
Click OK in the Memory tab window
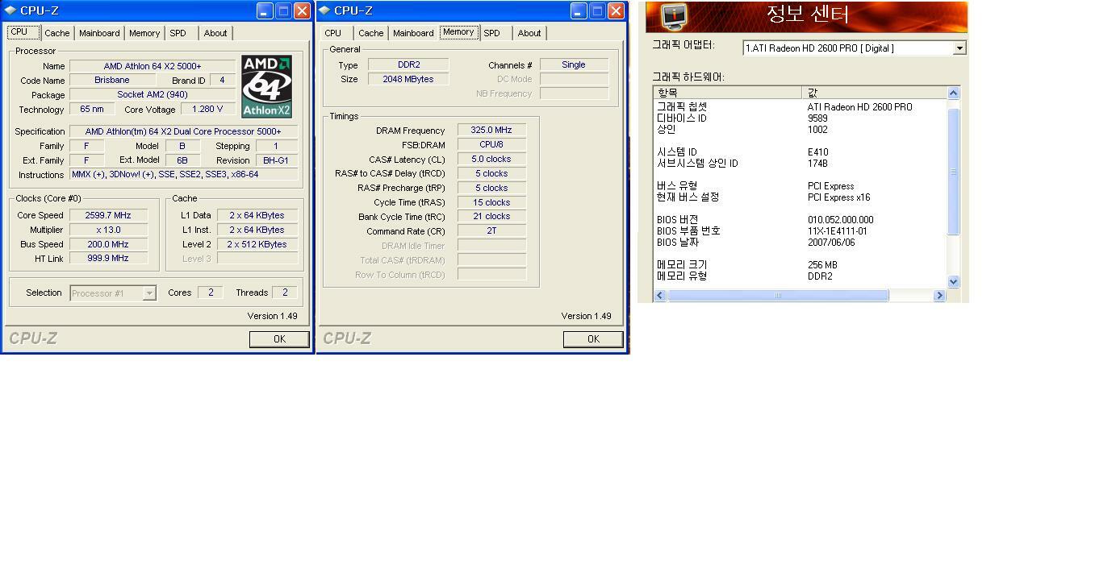coord(593,339)
